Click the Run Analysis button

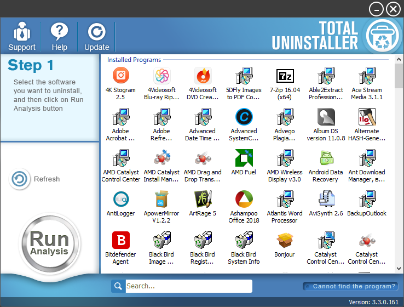tap(49, 243)
